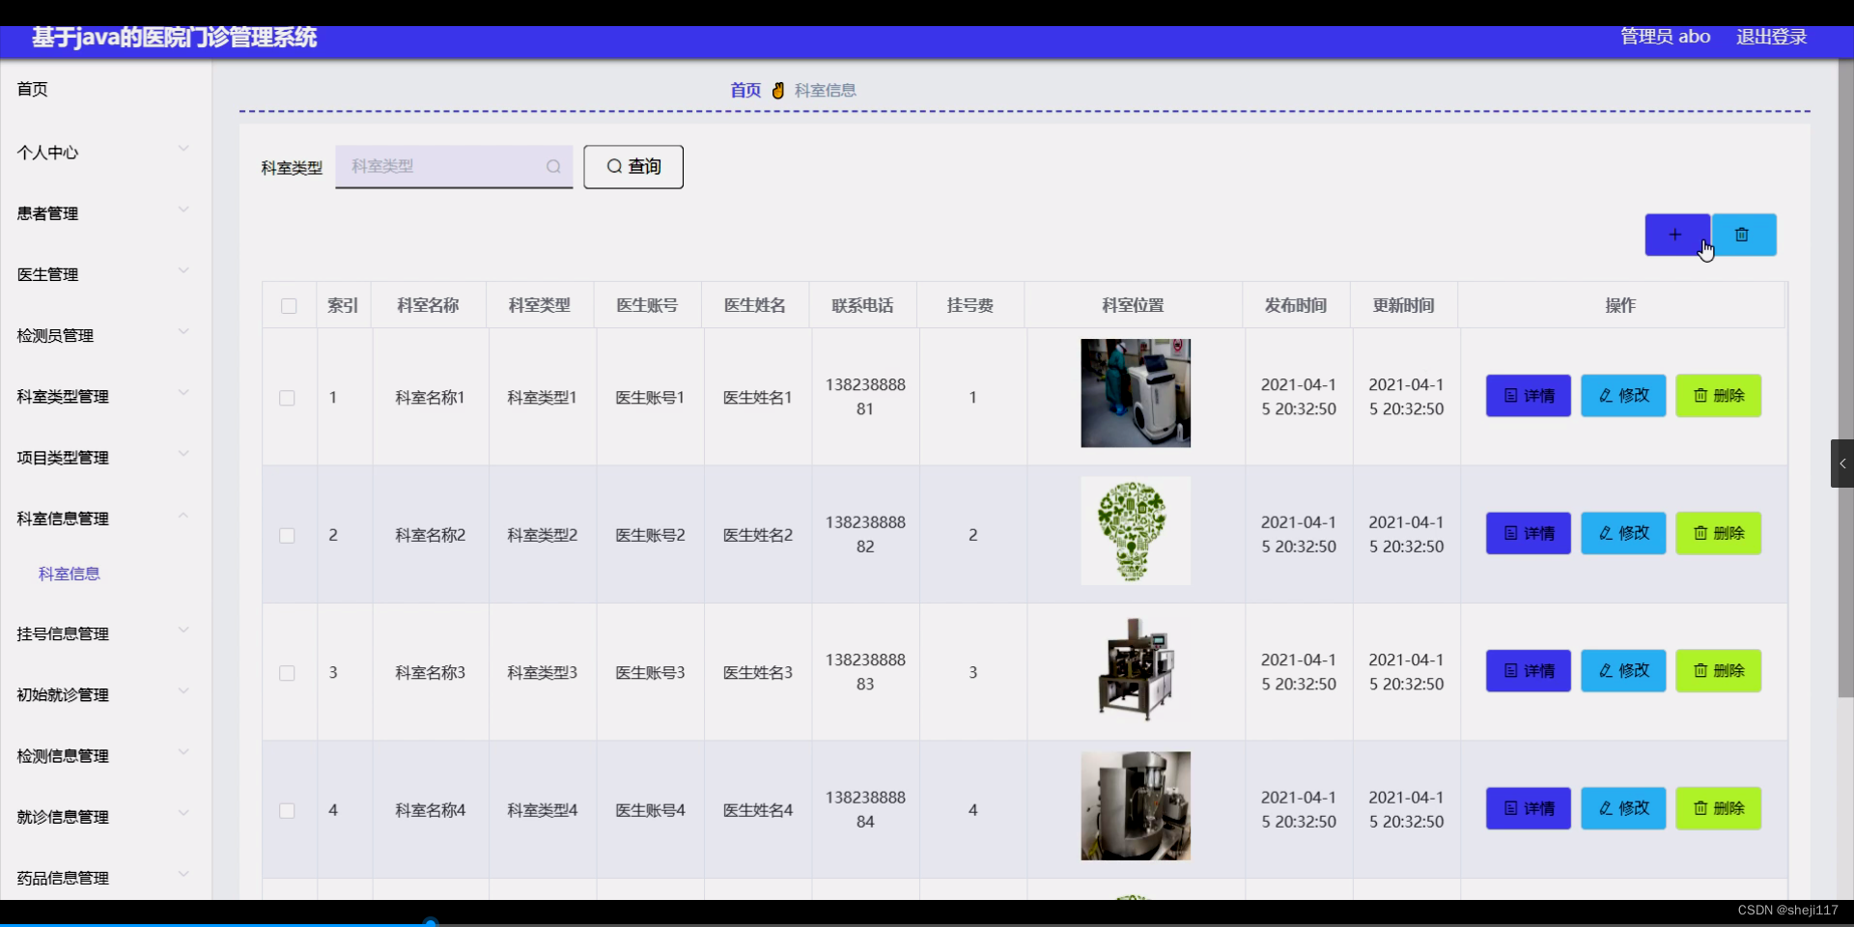Select the 科室信息 sidebar entry
The image size is (1854, 927).
click(x=69, y=573)
